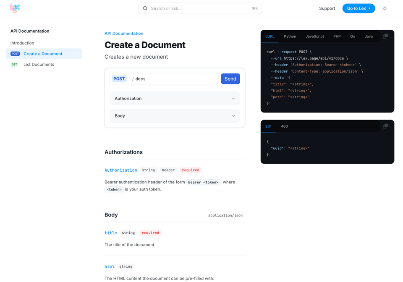Toggle the light/dark theme sun icon

385,8
